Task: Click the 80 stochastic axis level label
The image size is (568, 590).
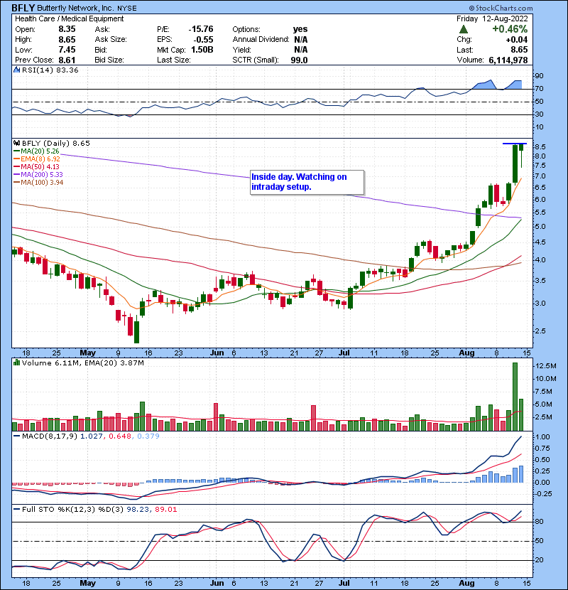Action: click(x=540, y=522)
